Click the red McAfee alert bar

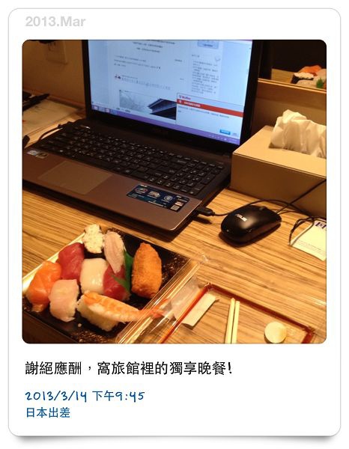210,109
